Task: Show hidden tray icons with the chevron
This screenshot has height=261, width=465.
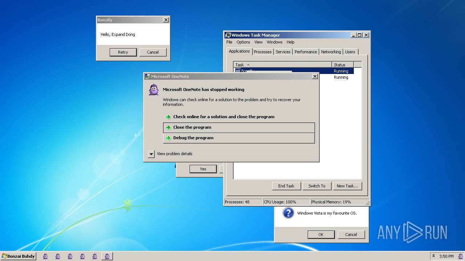Action: pyautogui.click(x=433, y=256)
